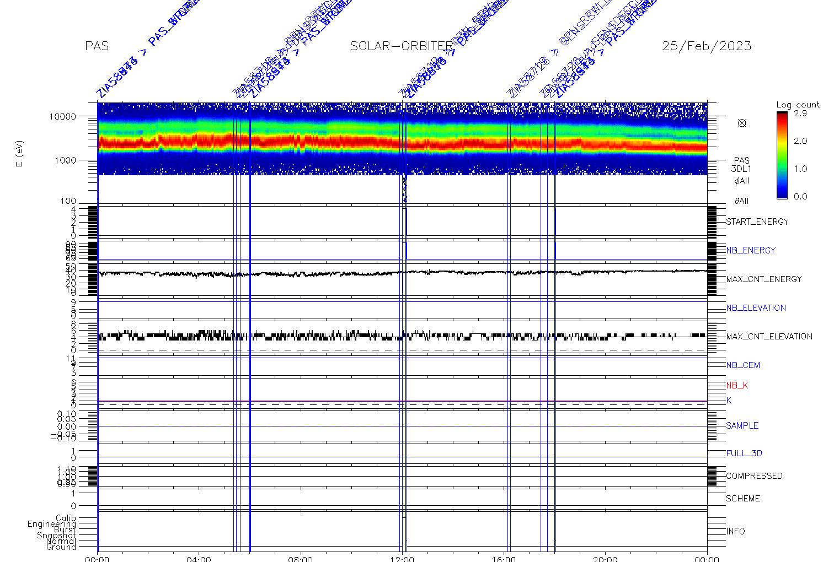The width and height of the screenshot is (834, 562).
Task: Click the 'MAX_CNT_ENERGY' panel label
Action: click(764, 279)
